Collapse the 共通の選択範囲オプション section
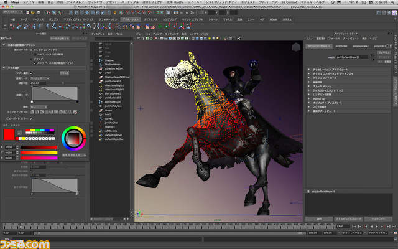The height and width of the screenshot is (249, 398). tap(4, 45)
